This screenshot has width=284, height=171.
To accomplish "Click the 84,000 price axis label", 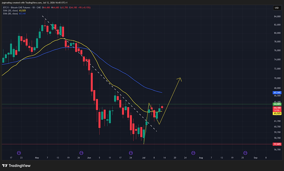I will [x=277, y=17].
